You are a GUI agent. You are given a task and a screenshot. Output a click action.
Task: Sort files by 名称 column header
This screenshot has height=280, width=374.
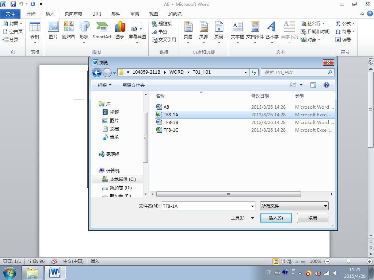click(201, 96)
